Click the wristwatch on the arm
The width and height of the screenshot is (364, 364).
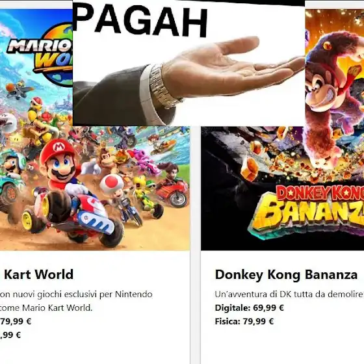pyautogui.click(x=162, y=87)
